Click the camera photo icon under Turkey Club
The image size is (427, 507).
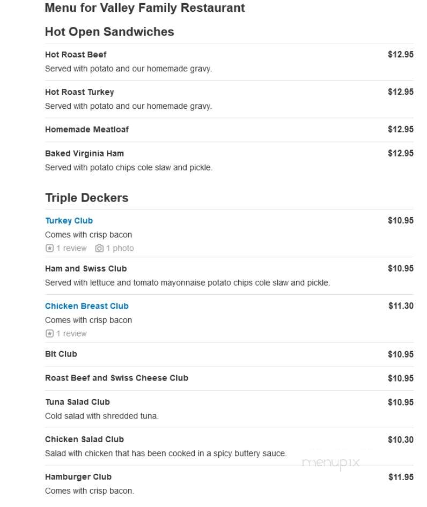99,248
